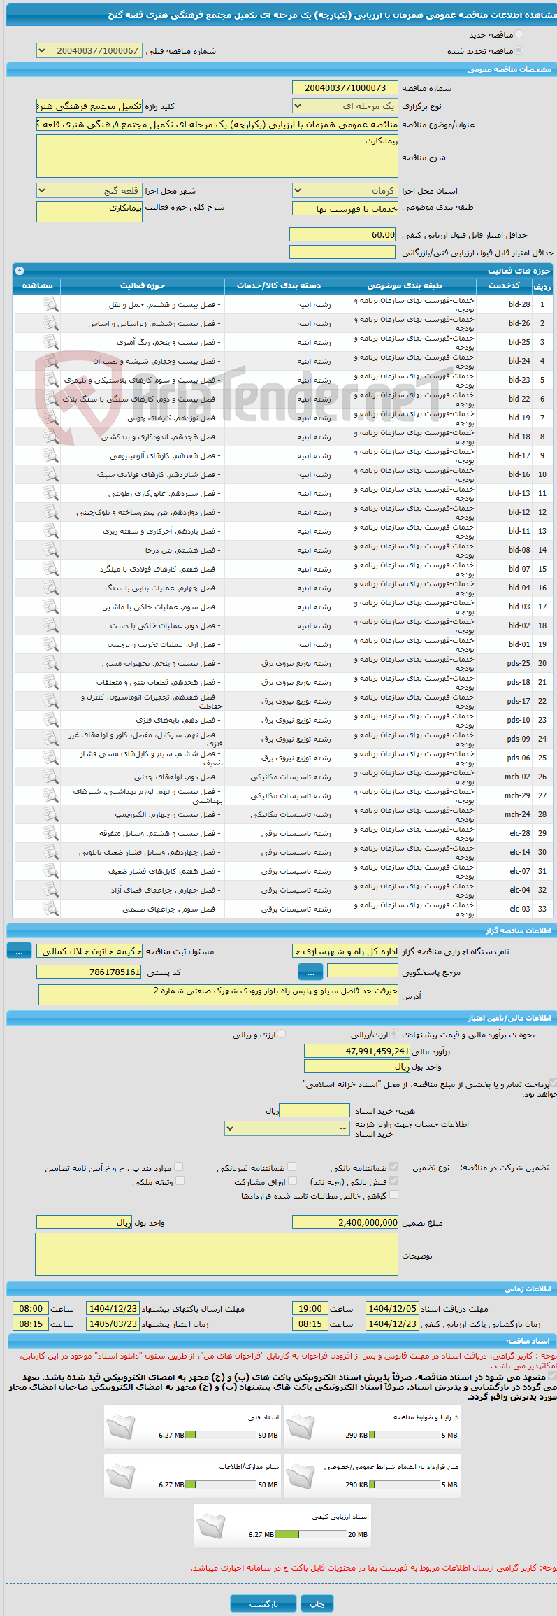
Task: Open the نوع برگزاری dropdown
Action: [345, 106]
